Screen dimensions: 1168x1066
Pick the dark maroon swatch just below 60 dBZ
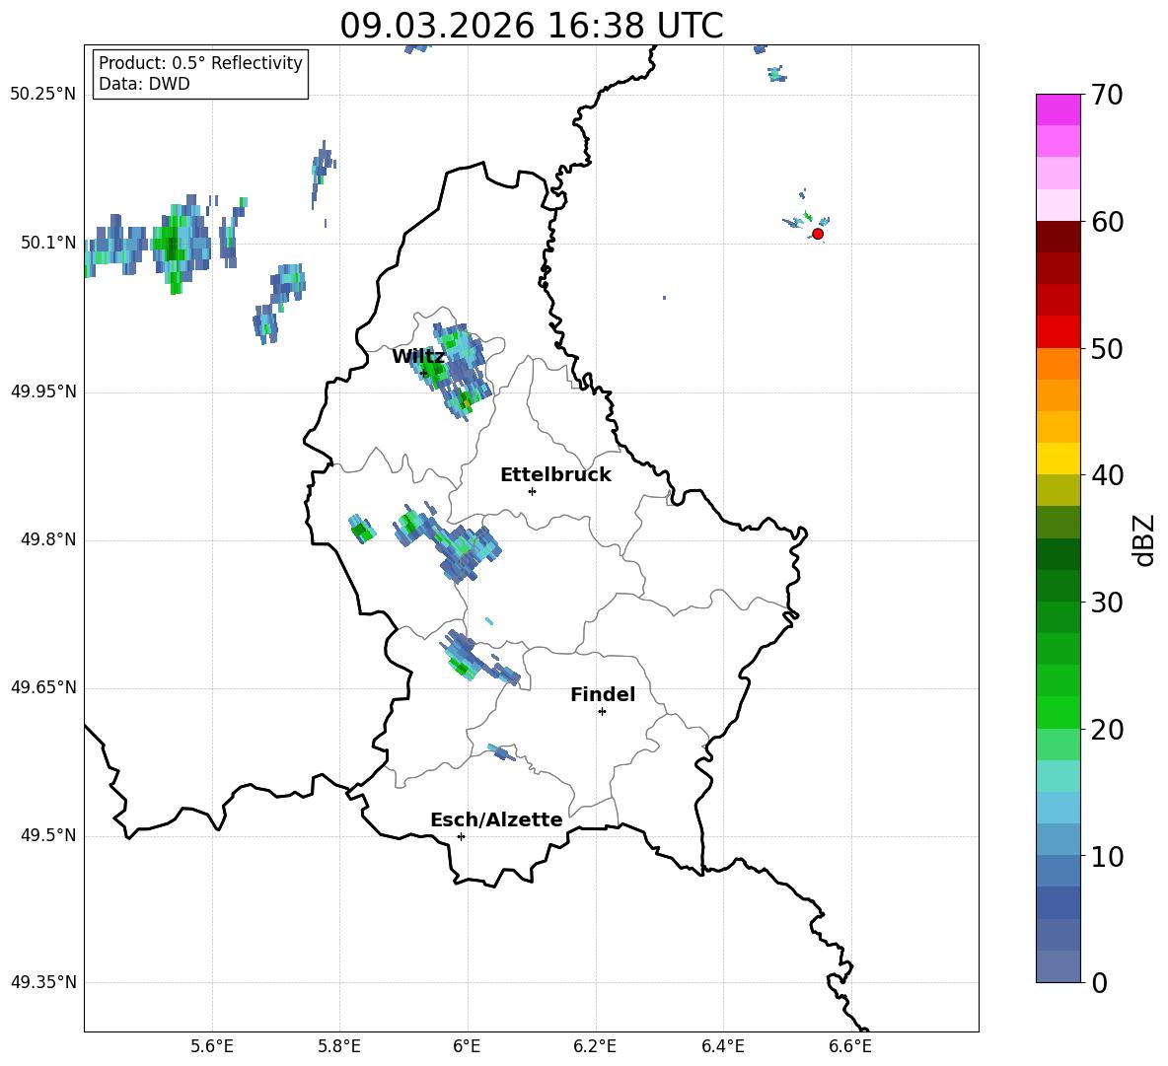1058,236
